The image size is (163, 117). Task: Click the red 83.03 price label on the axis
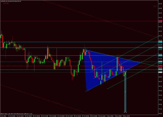click(160, 21)
